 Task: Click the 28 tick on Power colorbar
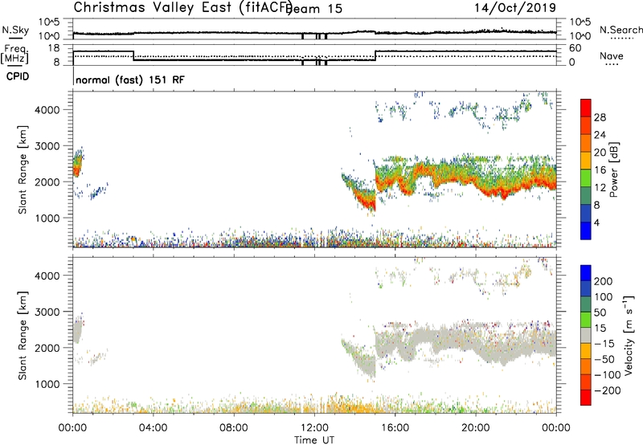(600, 117)
